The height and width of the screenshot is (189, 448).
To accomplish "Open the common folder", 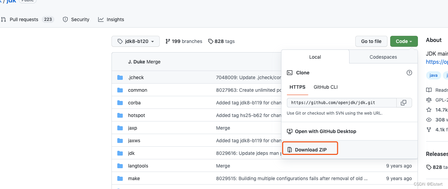I will pos(137,90).
